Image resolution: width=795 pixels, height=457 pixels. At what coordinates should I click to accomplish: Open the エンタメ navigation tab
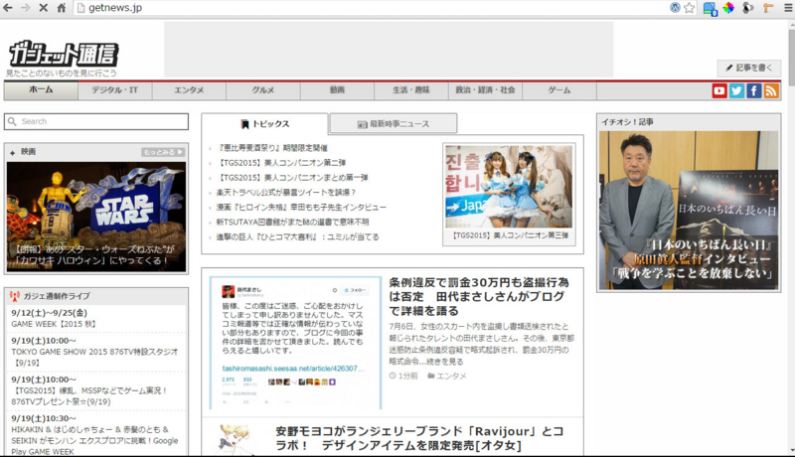click(x=189, y=90)
